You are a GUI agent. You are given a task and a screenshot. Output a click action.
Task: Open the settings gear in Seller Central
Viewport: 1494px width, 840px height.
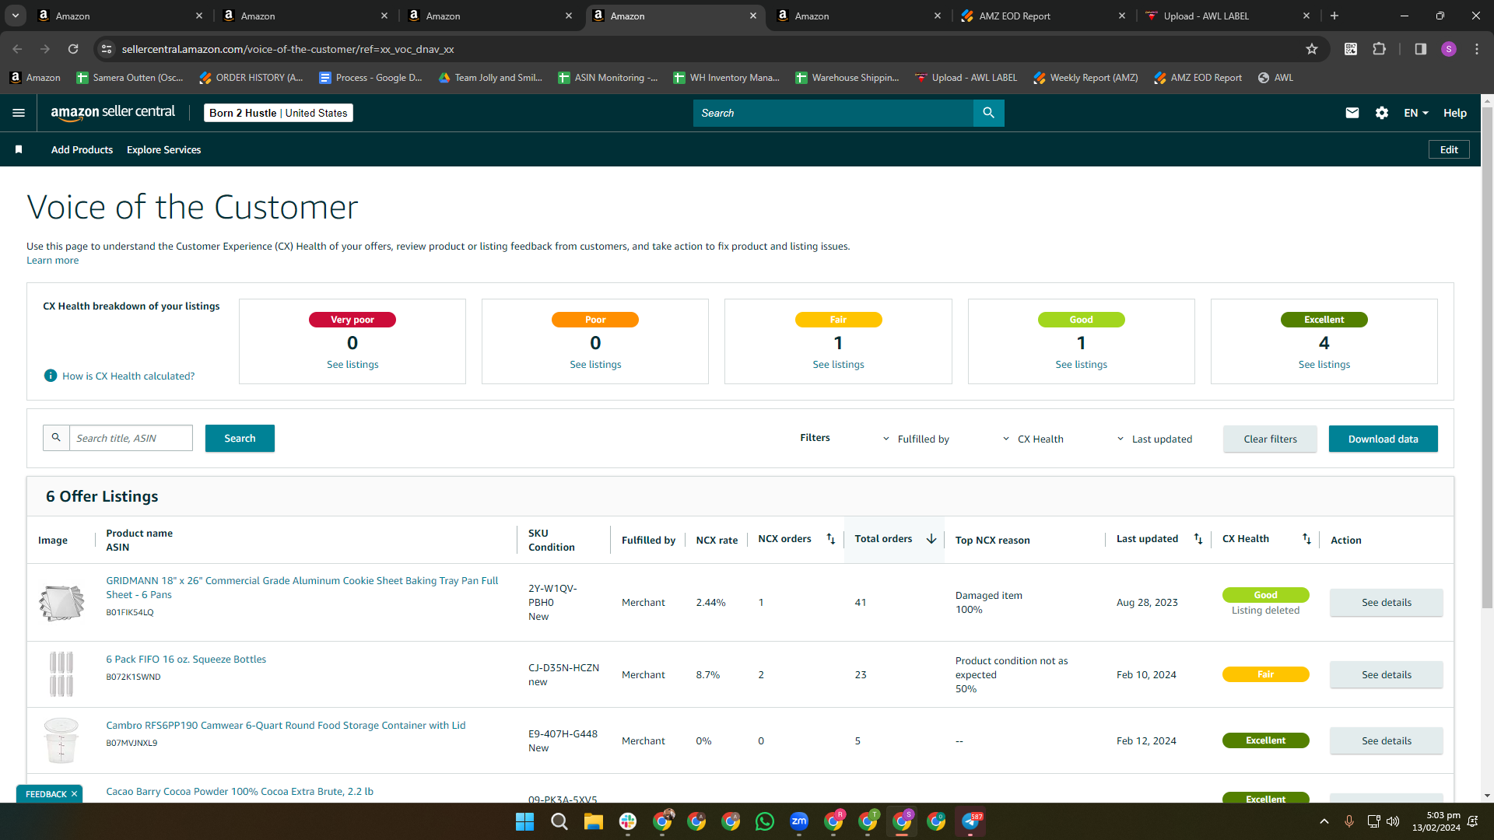1382,113
